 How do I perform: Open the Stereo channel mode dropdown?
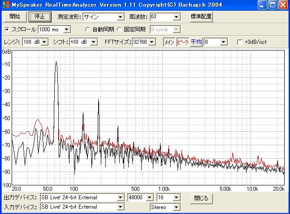pyautogui.click(x=176, y=207)
